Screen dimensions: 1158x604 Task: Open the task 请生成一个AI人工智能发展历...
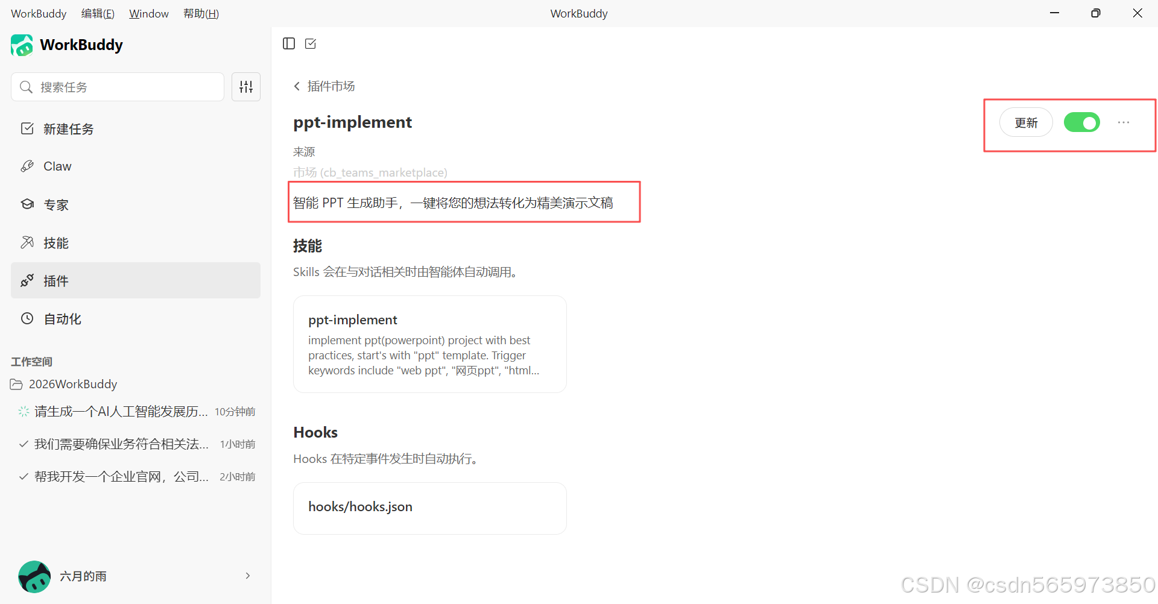136,412
